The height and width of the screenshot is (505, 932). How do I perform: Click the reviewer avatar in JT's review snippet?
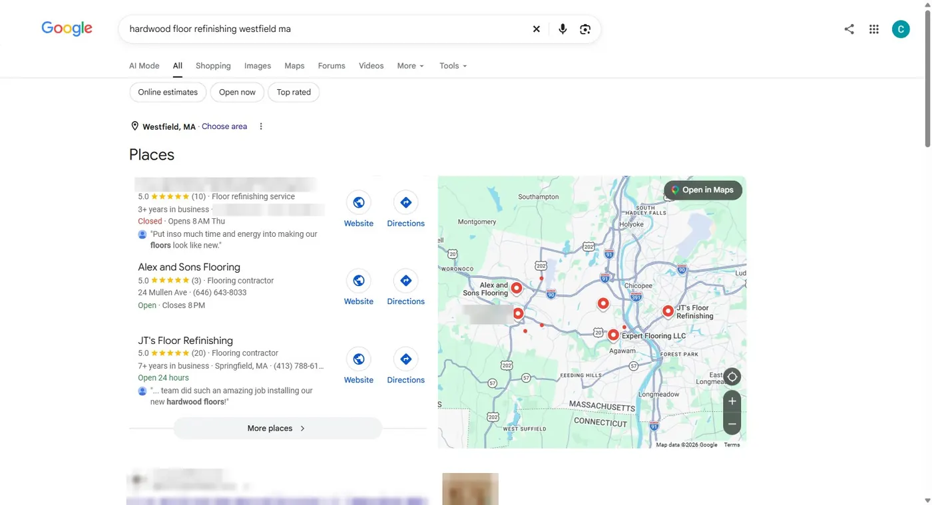[x=142, y=391]
